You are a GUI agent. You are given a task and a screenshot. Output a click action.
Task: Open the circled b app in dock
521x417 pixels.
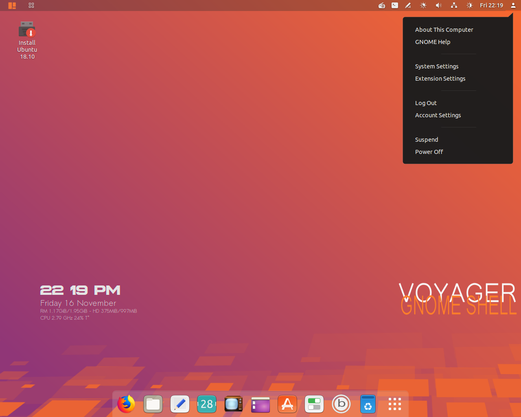point(341,404)
